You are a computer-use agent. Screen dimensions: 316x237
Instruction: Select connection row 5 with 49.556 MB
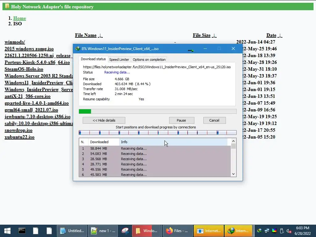[155, 169]
